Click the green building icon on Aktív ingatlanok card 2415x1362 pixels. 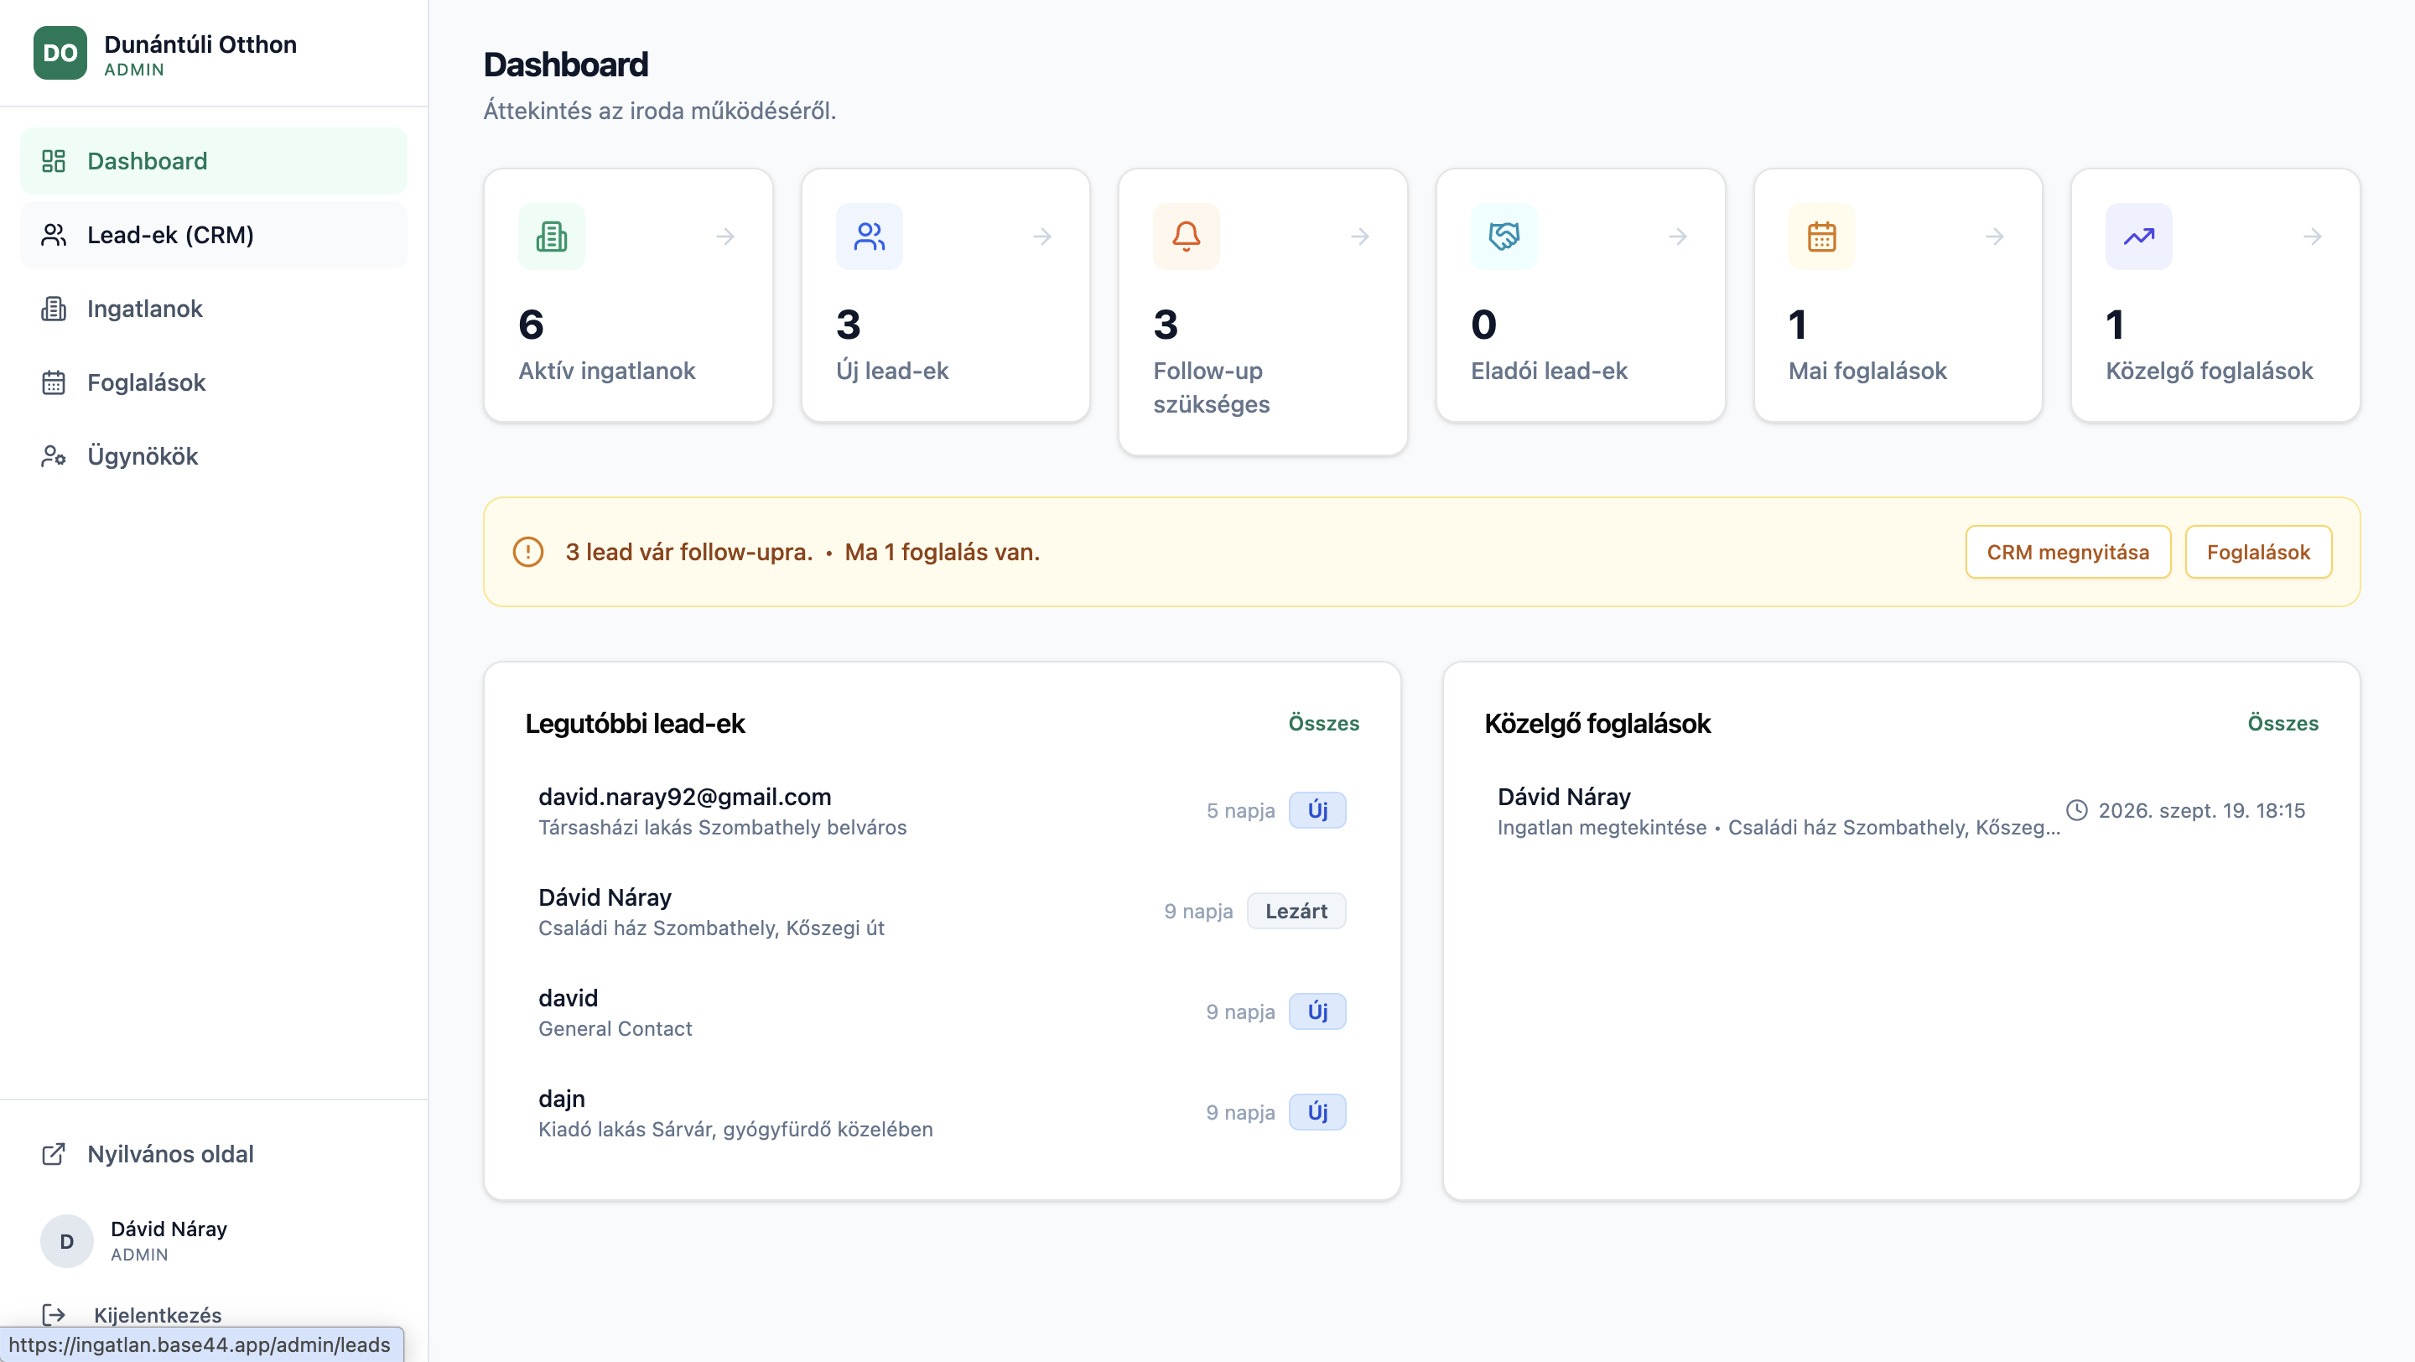pos(551,237)
